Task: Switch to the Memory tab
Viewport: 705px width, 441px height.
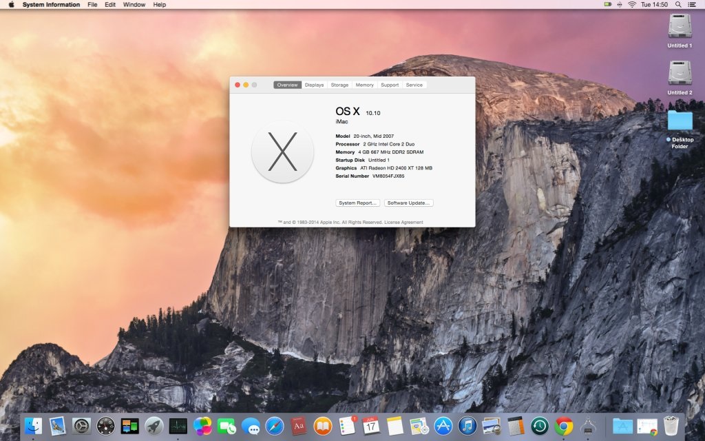Action: pyautogui.click(x=365, y=85)
